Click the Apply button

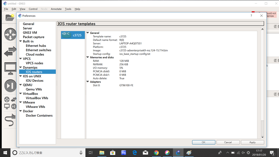(x=253, y=142)
